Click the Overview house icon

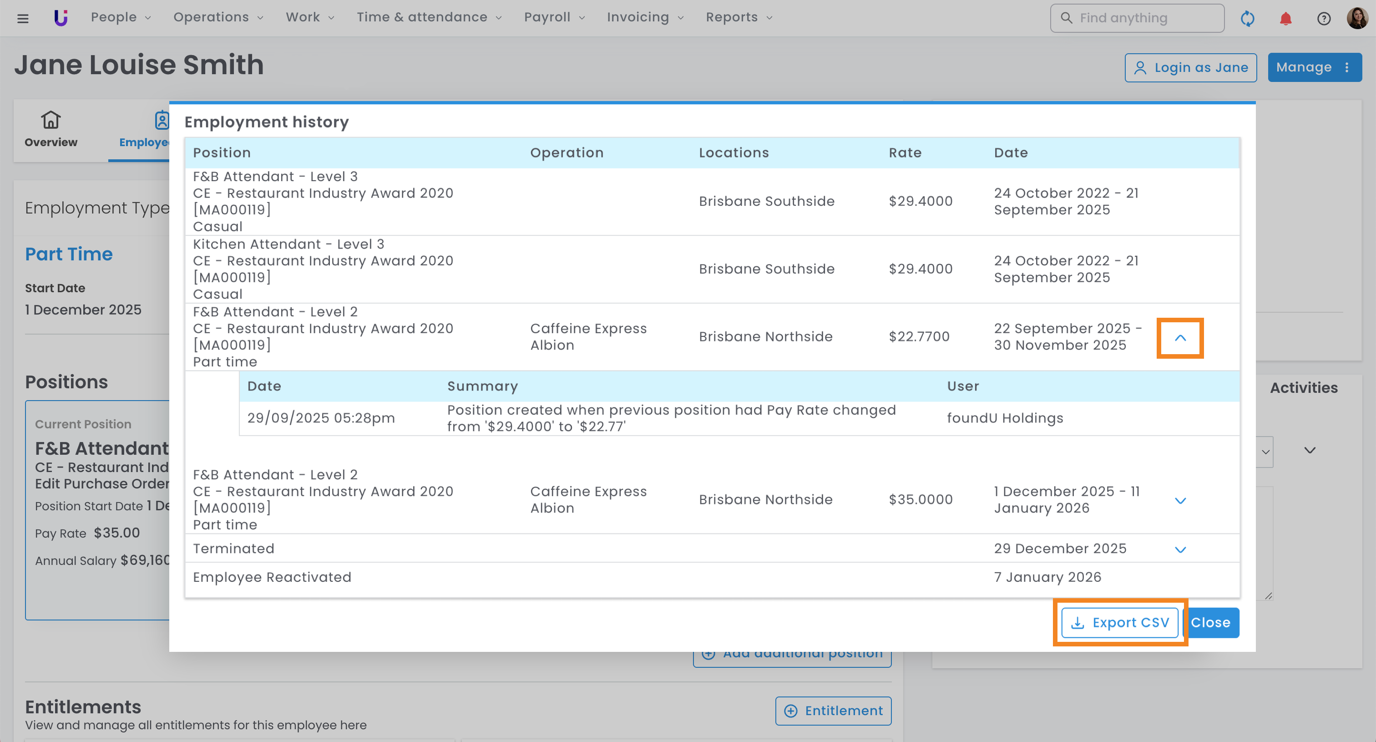[51, 120]
